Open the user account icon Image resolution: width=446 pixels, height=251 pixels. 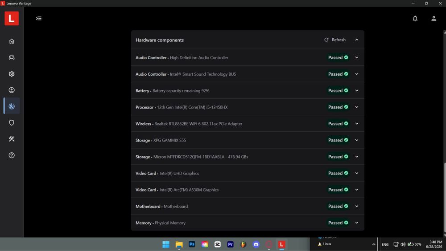pos(434,18)
